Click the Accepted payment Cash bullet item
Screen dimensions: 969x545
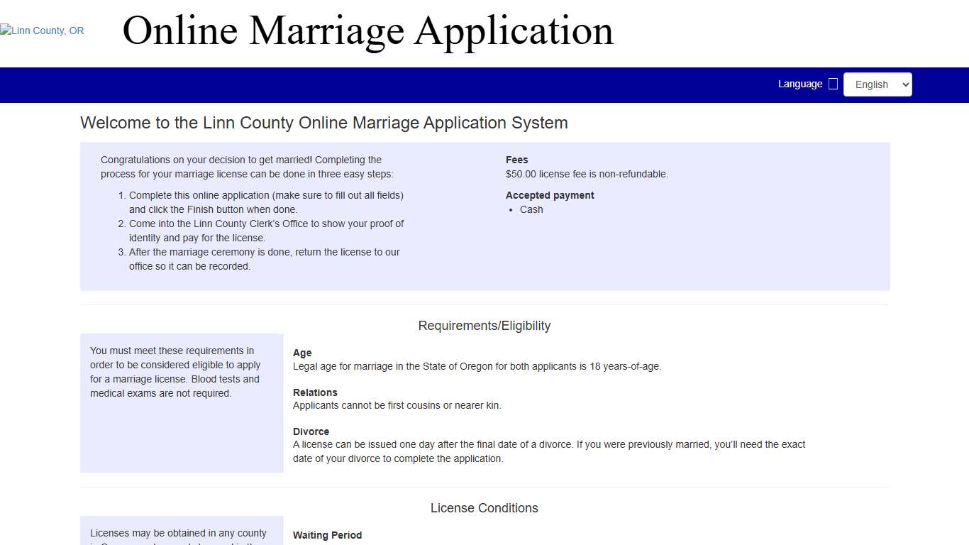tap(531, 209)
